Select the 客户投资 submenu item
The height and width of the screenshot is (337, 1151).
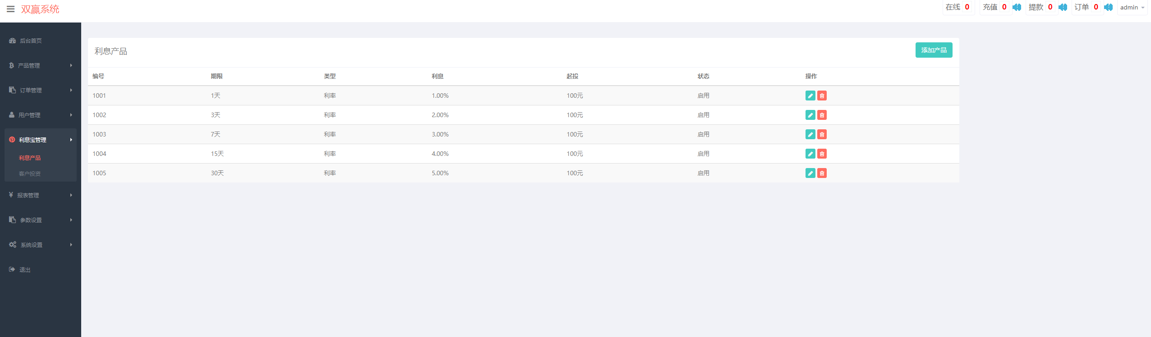[x=30, y=173]
